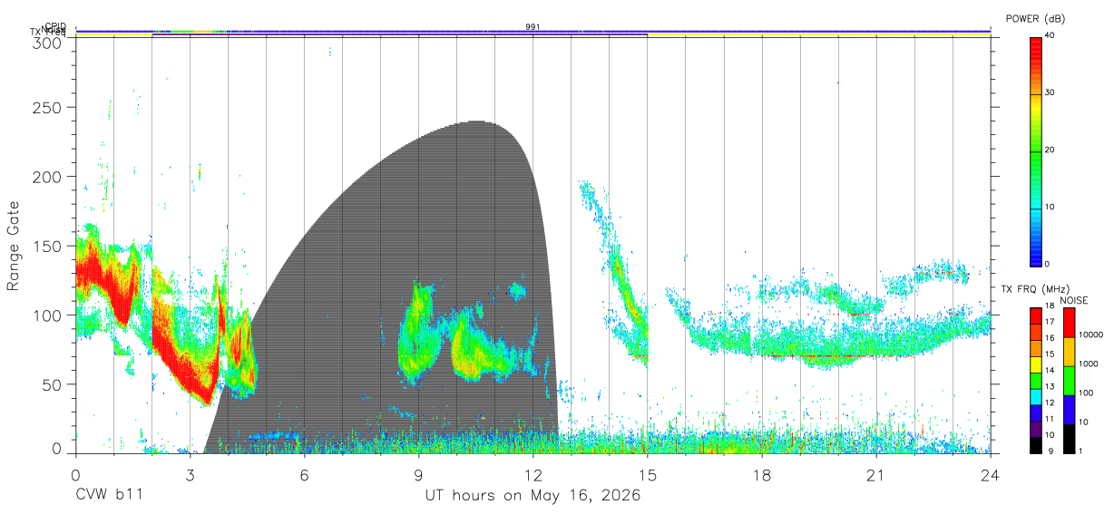Viewport: 1114px width, 514px height.
Task: Select the cyan 12-13 MHz TX FRQ swatch
Action: [1035, 395]
